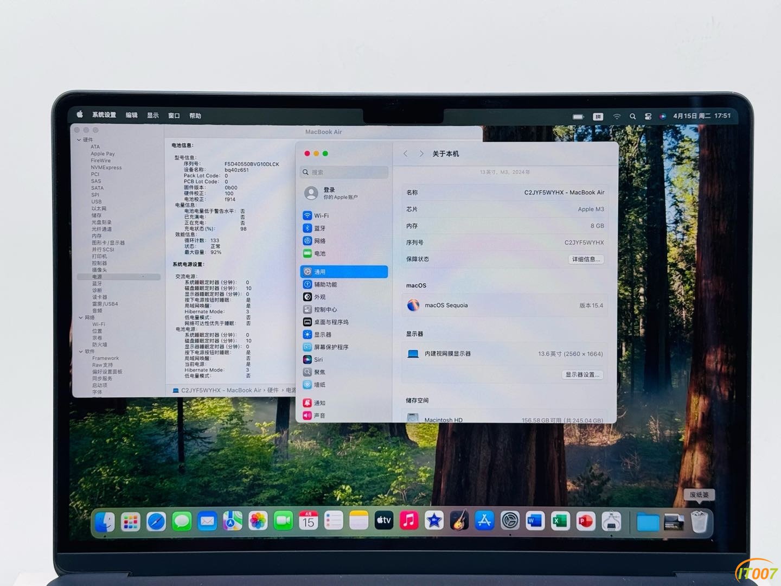This screenshot has width=781, height=586.
Task: Launch Maps from the Dock
Action: tap(233, 521)
